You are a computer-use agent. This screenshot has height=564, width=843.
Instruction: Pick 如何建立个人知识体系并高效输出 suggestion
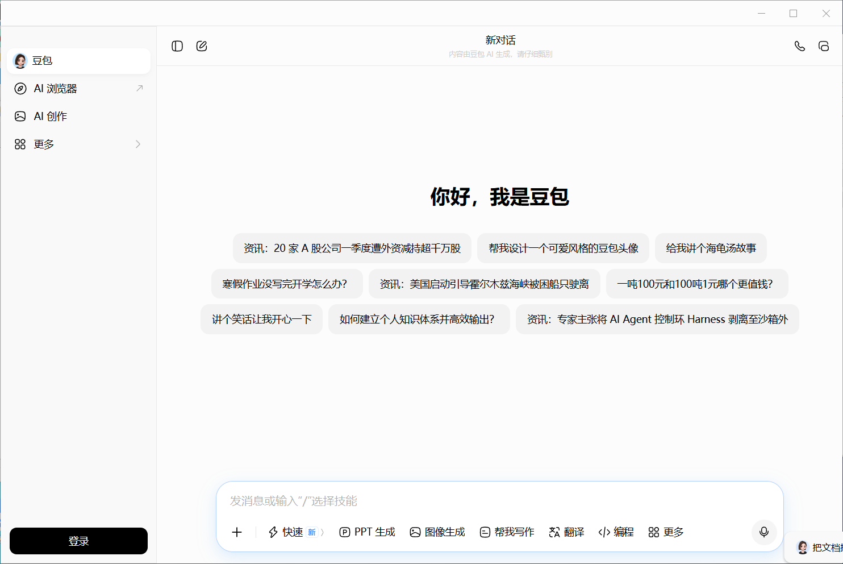pos(419,319)
